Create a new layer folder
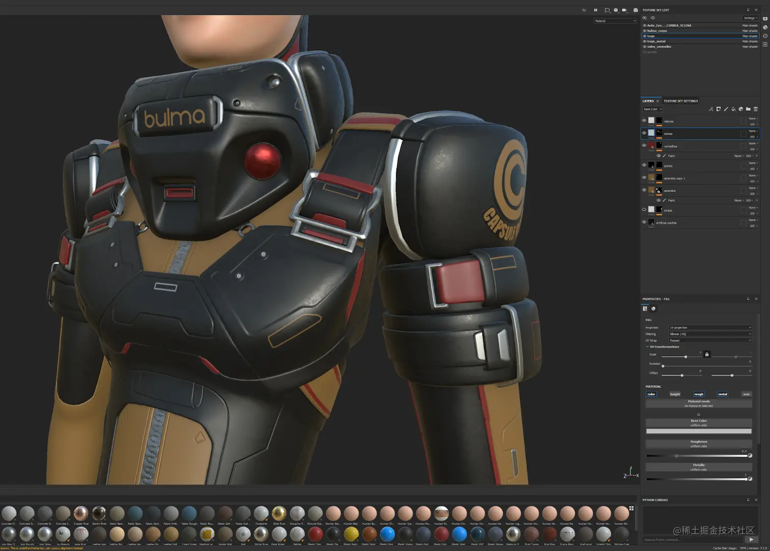Image resolution: width=770 pixels, height=551 pixels. 748,109
